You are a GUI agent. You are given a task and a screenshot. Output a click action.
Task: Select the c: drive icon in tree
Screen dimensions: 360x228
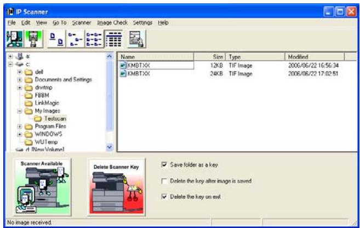(20, 64)
